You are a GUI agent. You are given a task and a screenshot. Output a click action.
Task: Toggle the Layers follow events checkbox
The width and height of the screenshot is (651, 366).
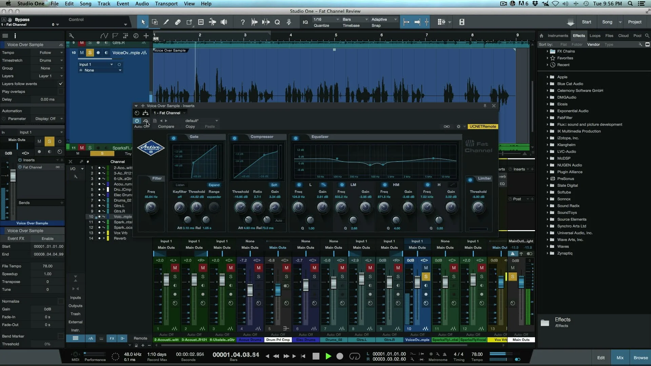click(x=61, y=84)
